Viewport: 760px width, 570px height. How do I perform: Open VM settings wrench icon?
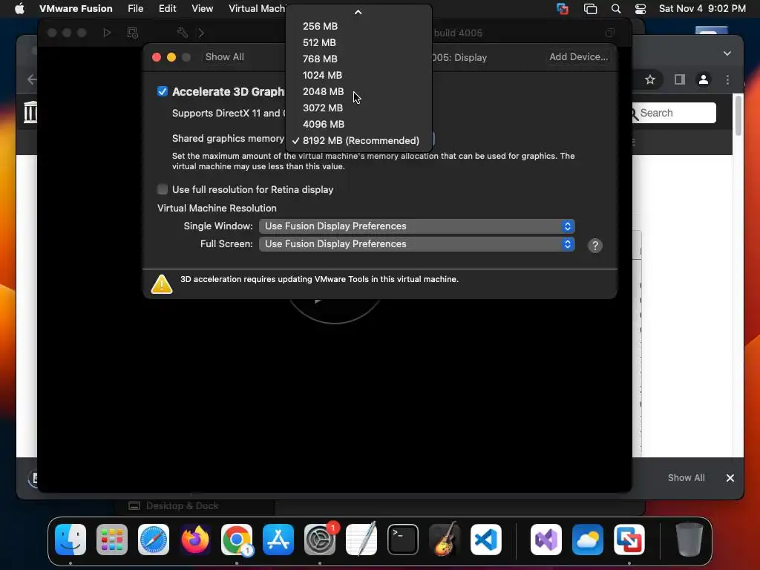coord(183,33)
